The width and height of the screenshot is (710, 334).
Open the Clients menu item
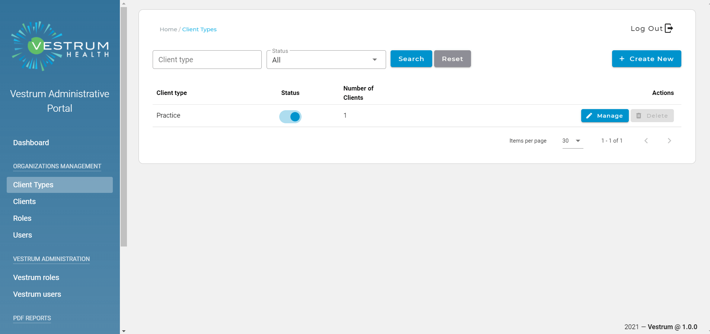tap(25, 201)
